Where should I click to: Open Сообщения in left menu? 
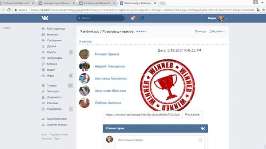pyautogui.click(x=54, y=41)
